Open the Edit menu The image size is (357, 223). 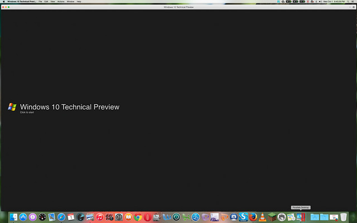[46, 1]
